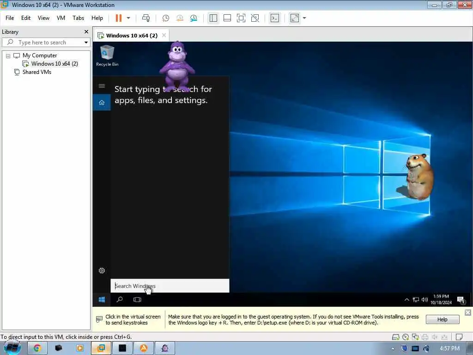Click the CD/DVD device status icon
Viewport: 473px width, 355px height.
[406, 337]
